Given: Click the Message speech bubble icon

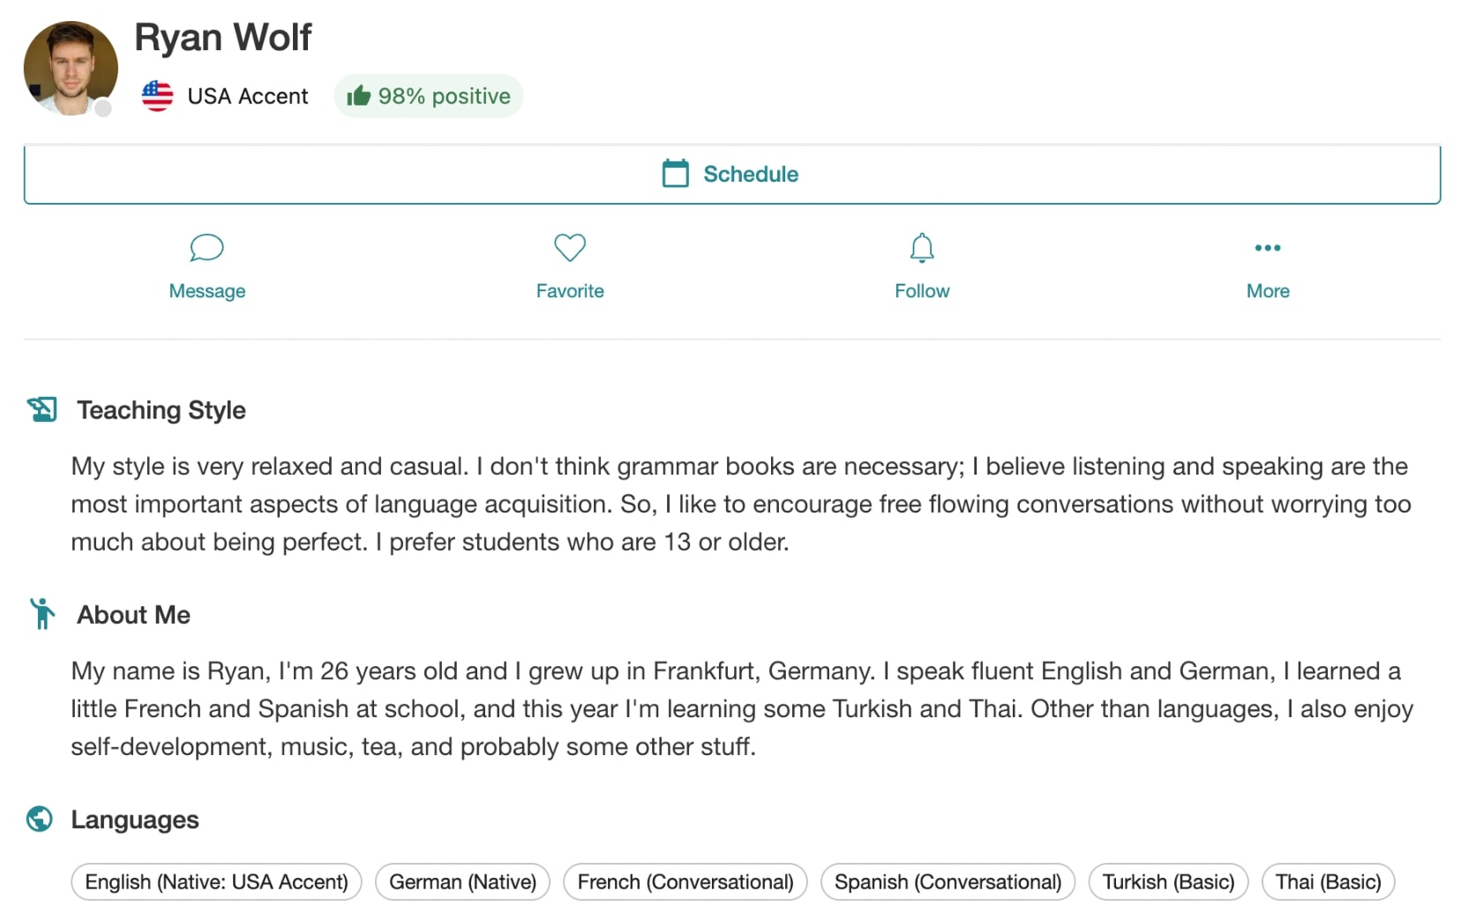Looking at the screenshot, I should 206,248.
